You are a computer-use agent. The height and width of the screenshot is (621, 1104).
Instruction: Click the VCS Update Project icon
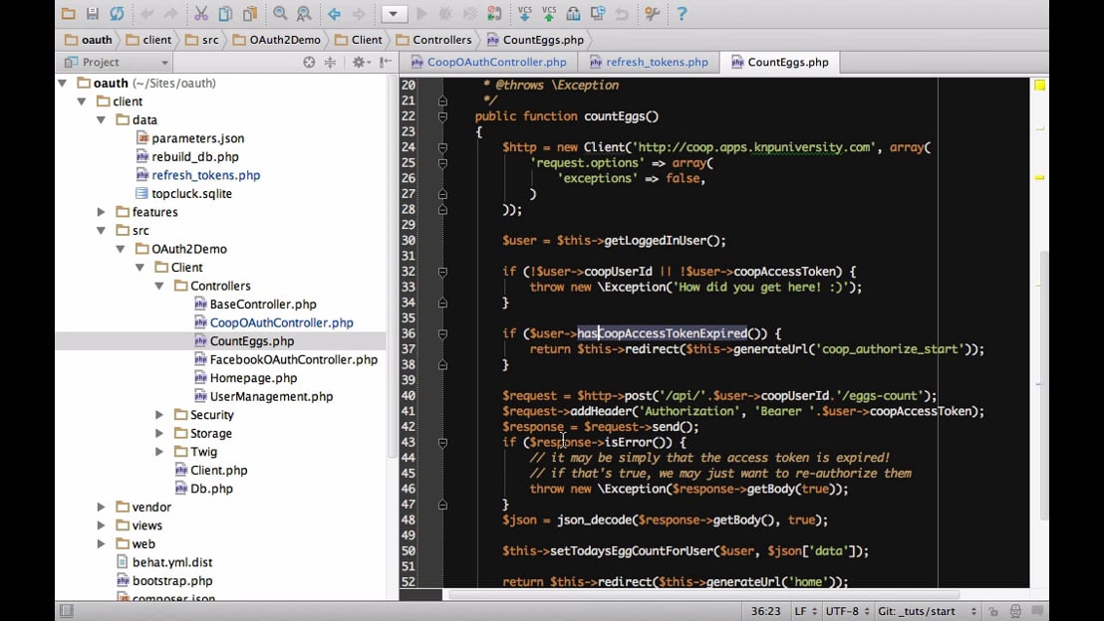pyautogui.click(x=524, y=14)
